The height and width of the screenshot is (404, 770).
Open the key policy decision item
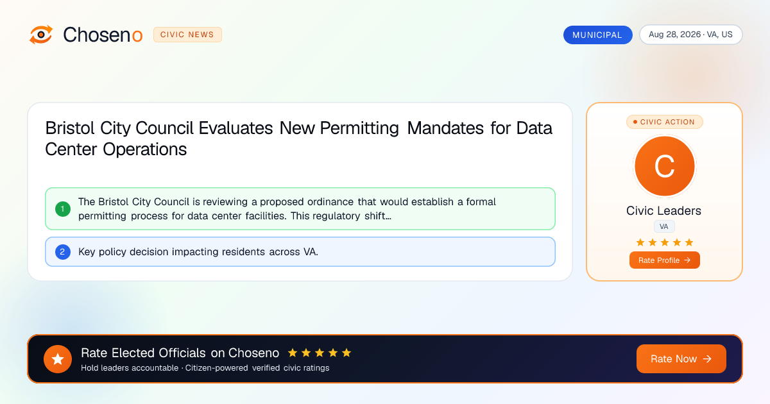tap(300, 251)
